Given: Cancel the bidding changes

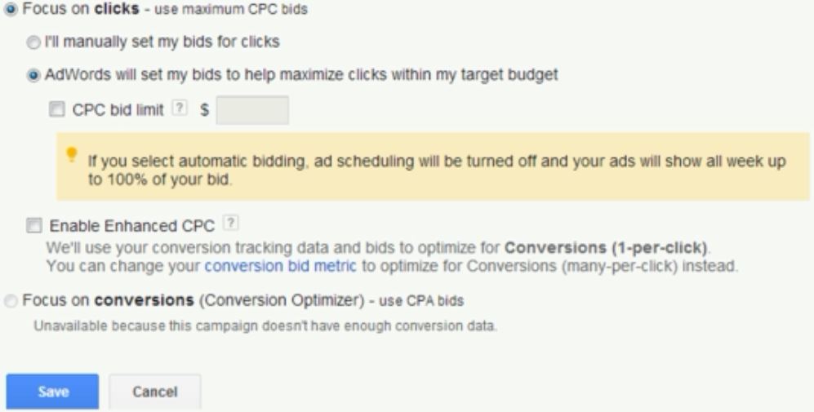Looking at the screenshot, I should click(154, 392).
